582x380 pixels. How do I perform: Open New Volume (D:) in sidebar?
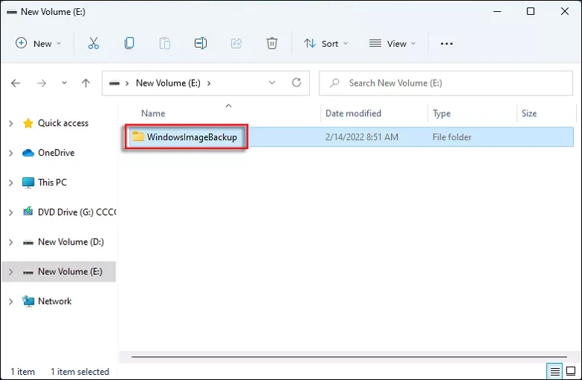[x=71, y=242]
